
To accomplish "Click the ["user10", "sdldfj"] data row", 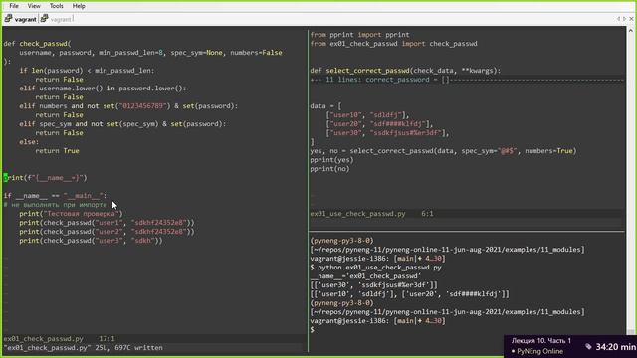I will 367,115.
